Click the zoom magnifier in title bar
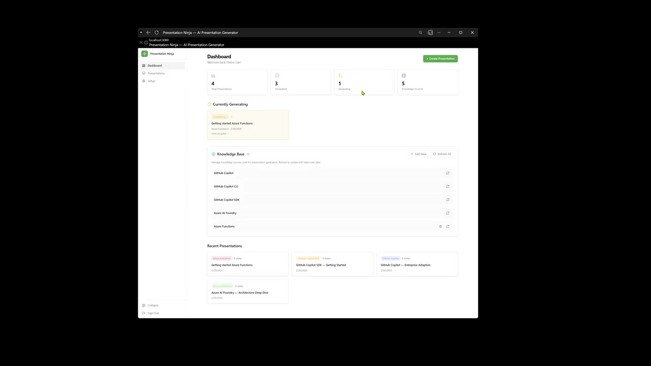The width and height of the screenshot is (651, 366). tap(421, 33)
